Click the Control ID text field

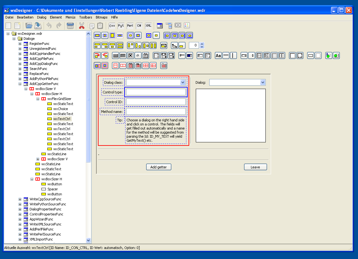tap(156, 102)
